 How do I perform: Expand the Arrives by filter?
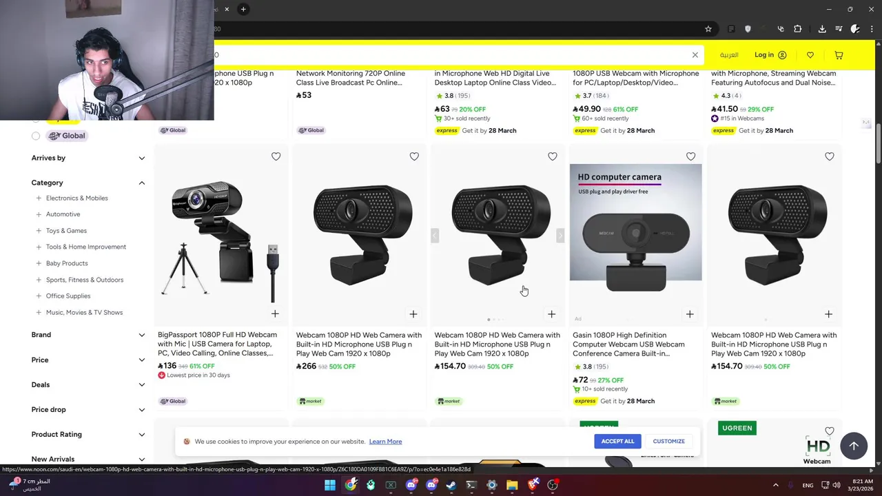[88, 158]
